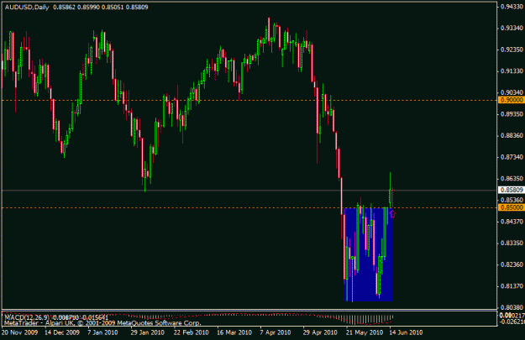Select the red up arrow marker on chart
Viewport: 525px width, 340px height.
click(392, 214)
